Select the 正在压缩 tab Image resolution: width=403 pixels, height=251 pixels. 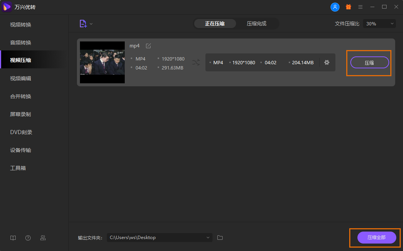(215, 24)
